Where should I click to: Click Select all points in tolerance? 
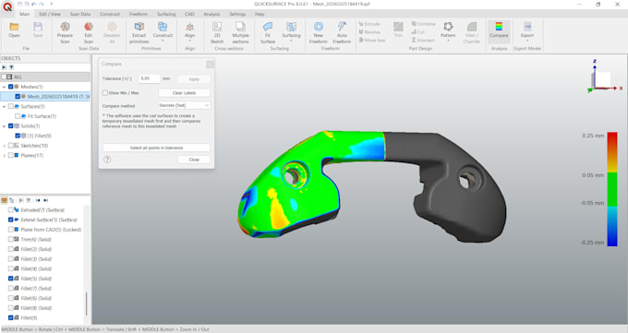[156, 148]
